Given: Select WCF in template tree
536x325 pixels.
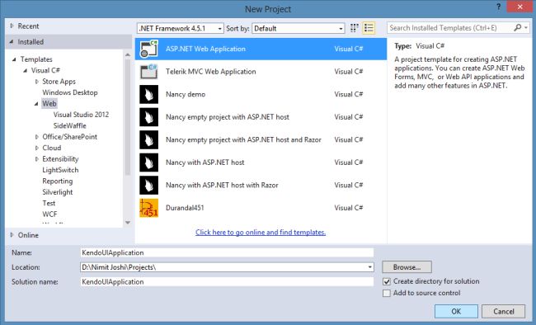Looking at the screenshot, I should (x=49, y=214).
